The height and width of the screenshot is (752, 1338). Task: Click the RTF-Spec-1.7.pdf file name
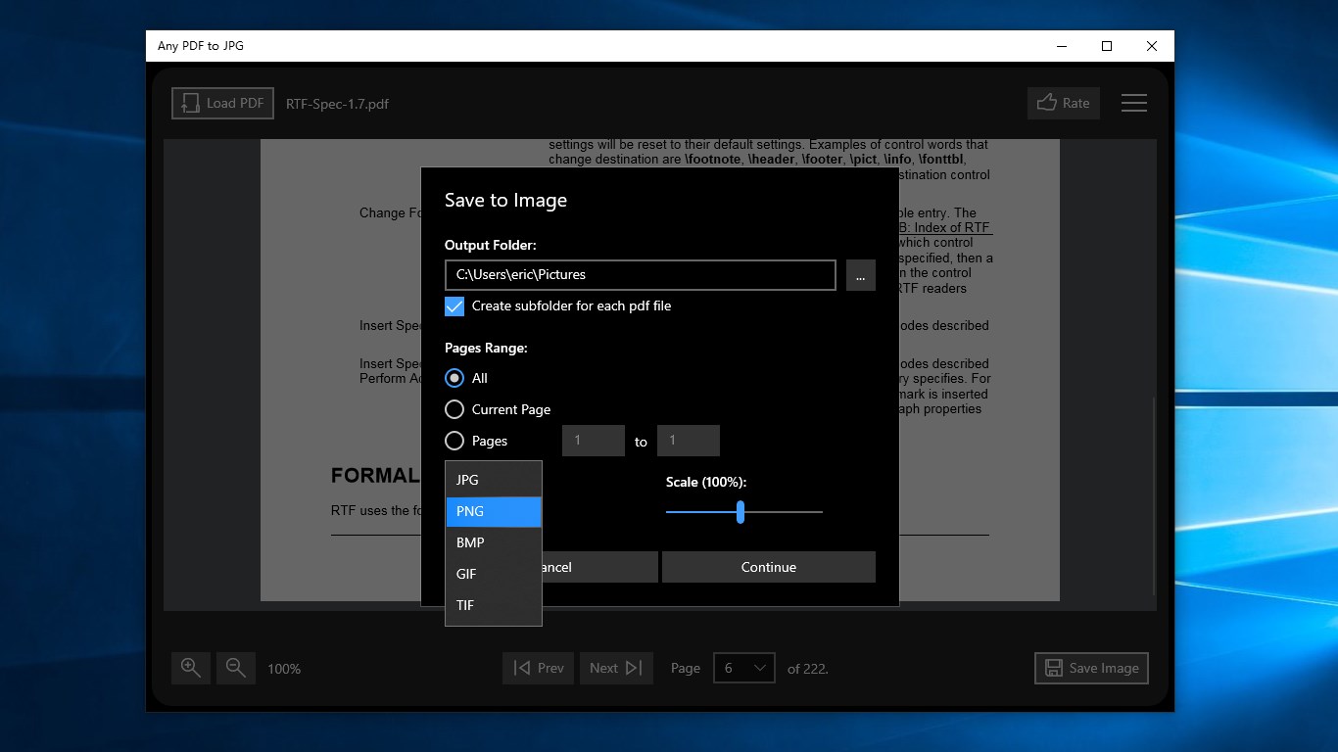tap(337, 104)
